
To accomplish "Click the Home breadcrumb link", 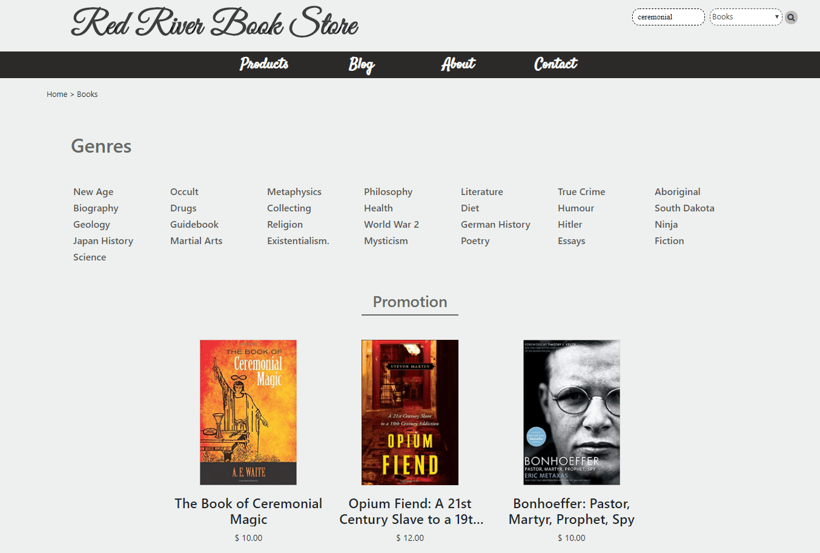I will 57,94.
